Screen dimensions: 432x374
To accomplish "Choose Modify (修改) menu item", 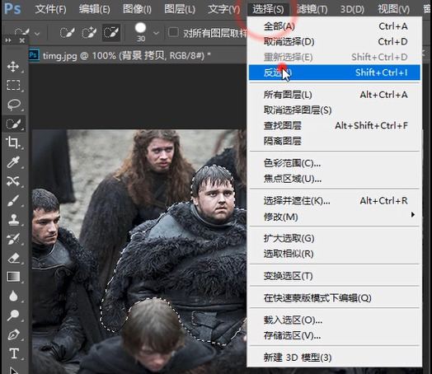I will [x=335, y=217].
